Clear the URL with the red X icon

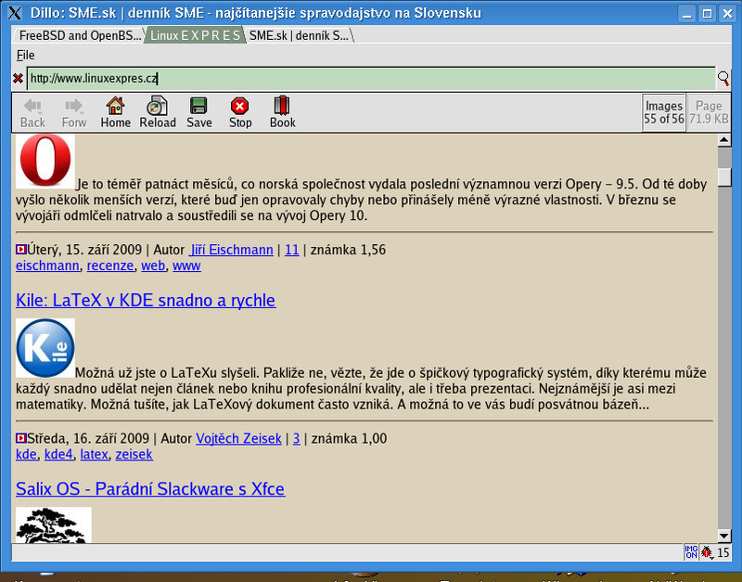[x=18, y=78]
